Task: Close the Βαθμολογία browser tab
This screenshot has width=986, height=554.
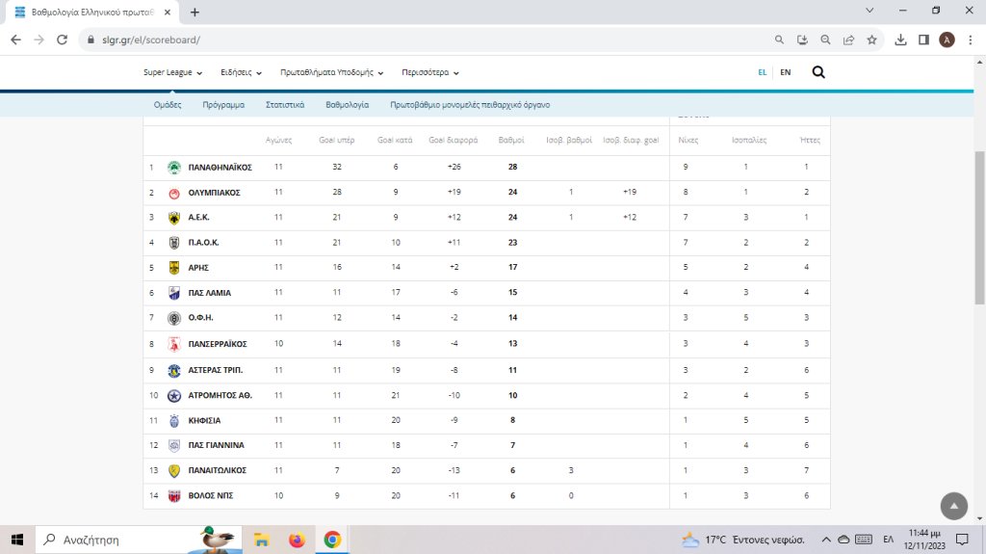Action: click(168, 12)
